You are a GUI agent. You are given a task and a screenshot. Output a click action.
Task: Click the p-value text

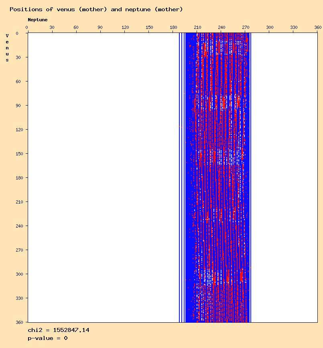47,338
